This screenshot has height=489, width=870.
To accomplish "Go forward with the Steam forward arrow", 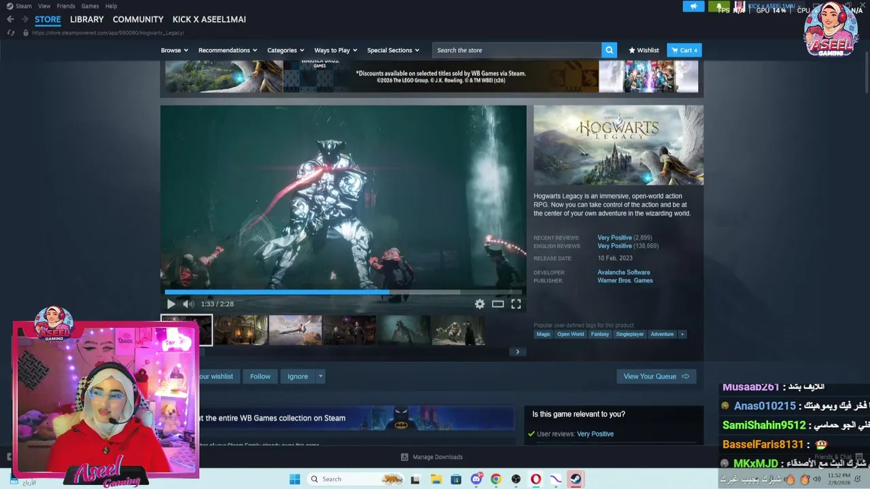I will click(26, 19).
